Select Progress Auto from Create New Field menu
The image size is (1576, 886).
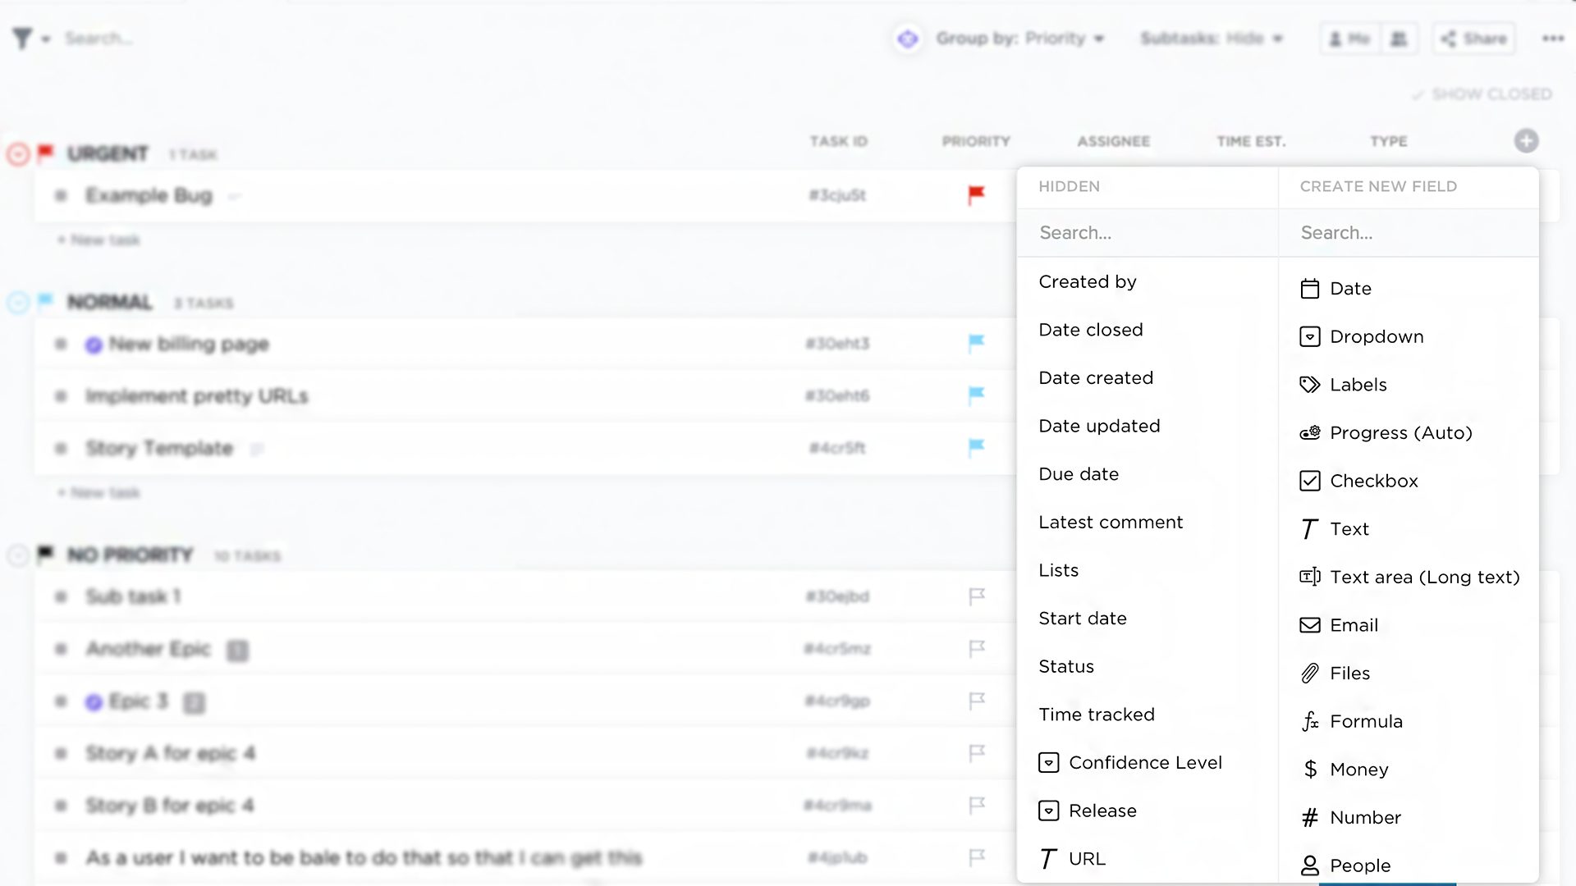[1400, 432]
